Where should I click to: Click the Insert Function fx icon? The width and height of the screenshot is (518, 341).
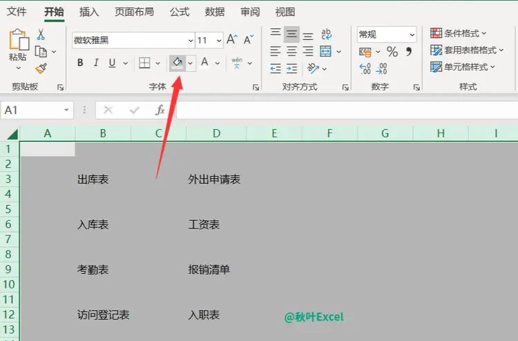(x=160, y=110)
